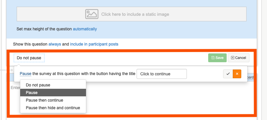Select 'Pause then continue' option
Viewport: 267px width, 120px height.
[44, 100]
